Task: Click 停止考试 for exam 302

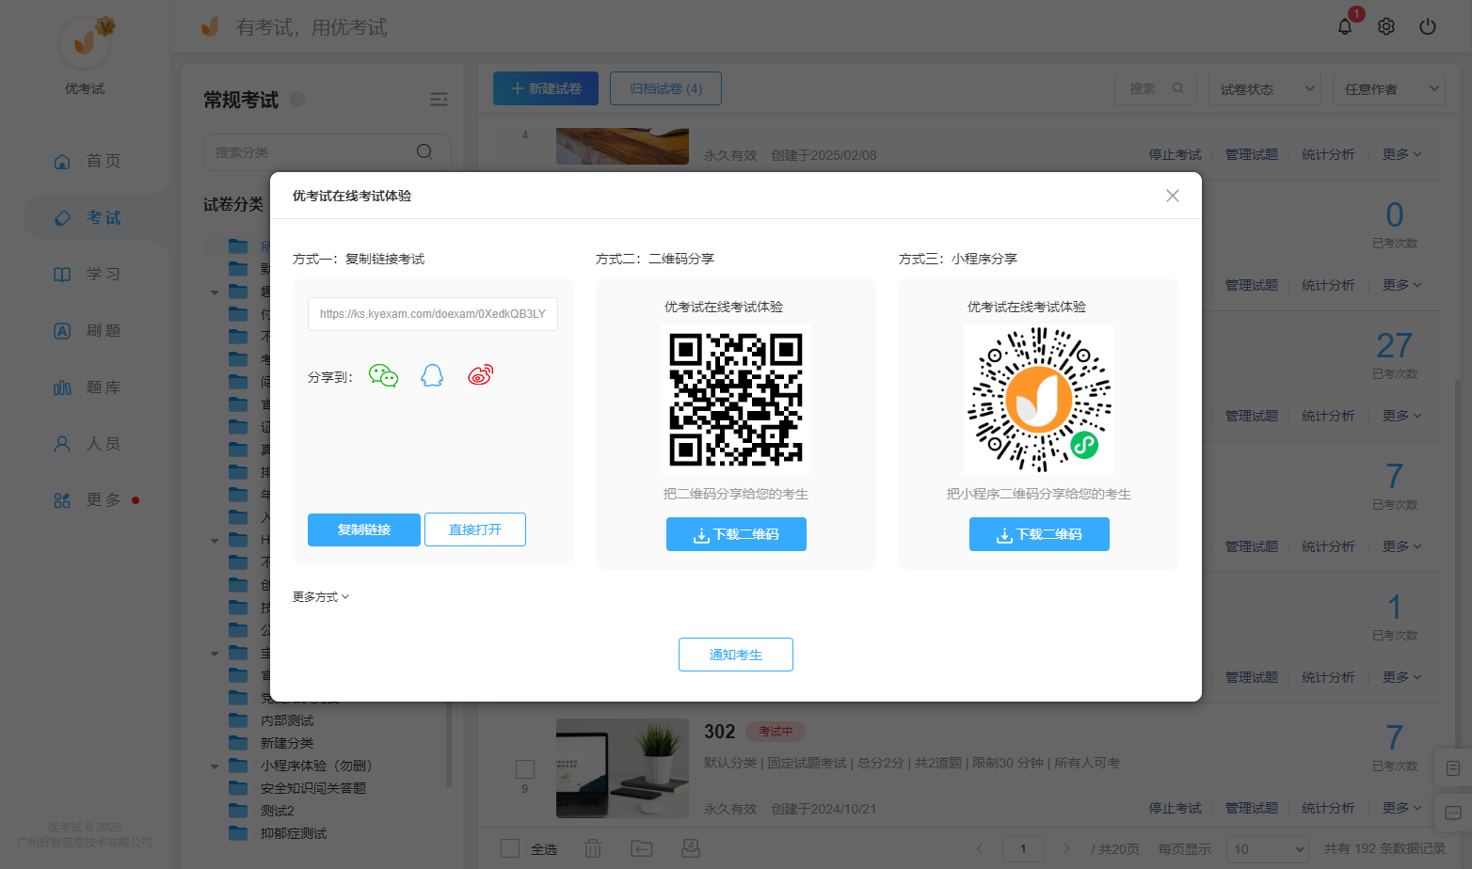Action: pyautogui.click(x=1175, y=808)
